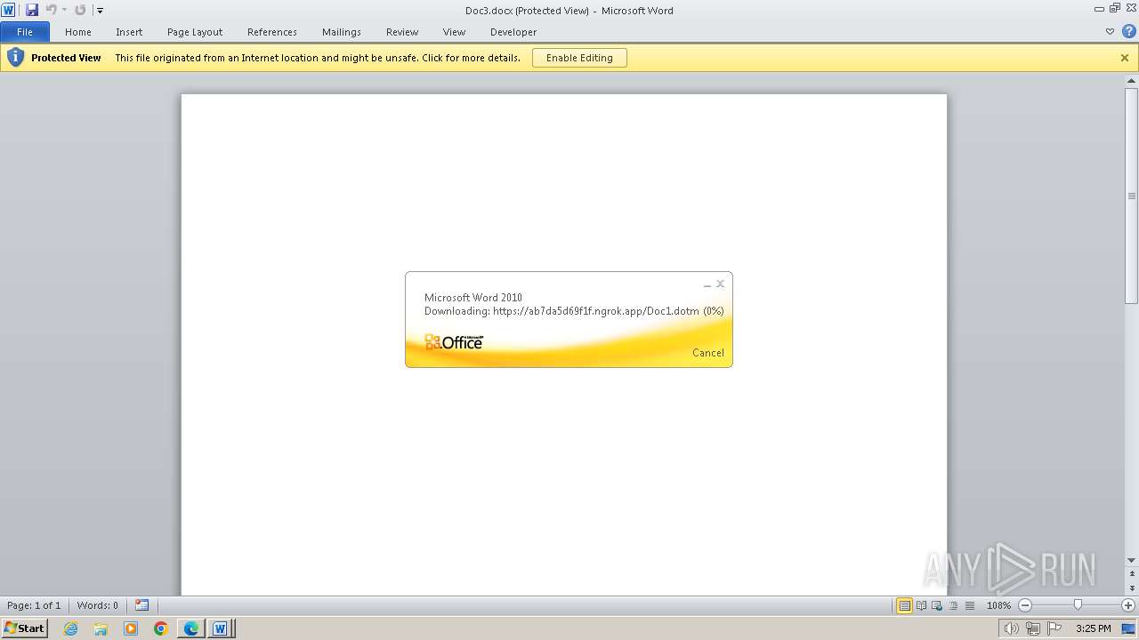Screen dimensions: 1139x640
Task: Click the Undo icon in Quick Access Toolbar
Action: click(52, 10)
